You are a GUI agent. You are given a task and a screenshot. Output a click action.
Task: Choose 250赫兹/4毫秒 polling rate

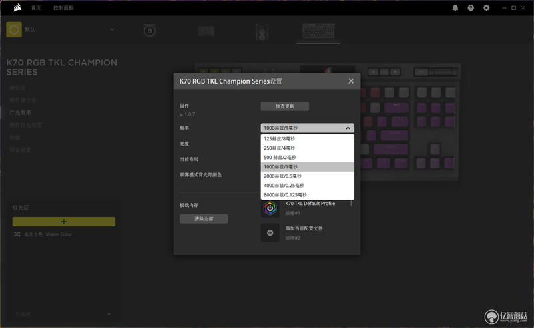307,148
